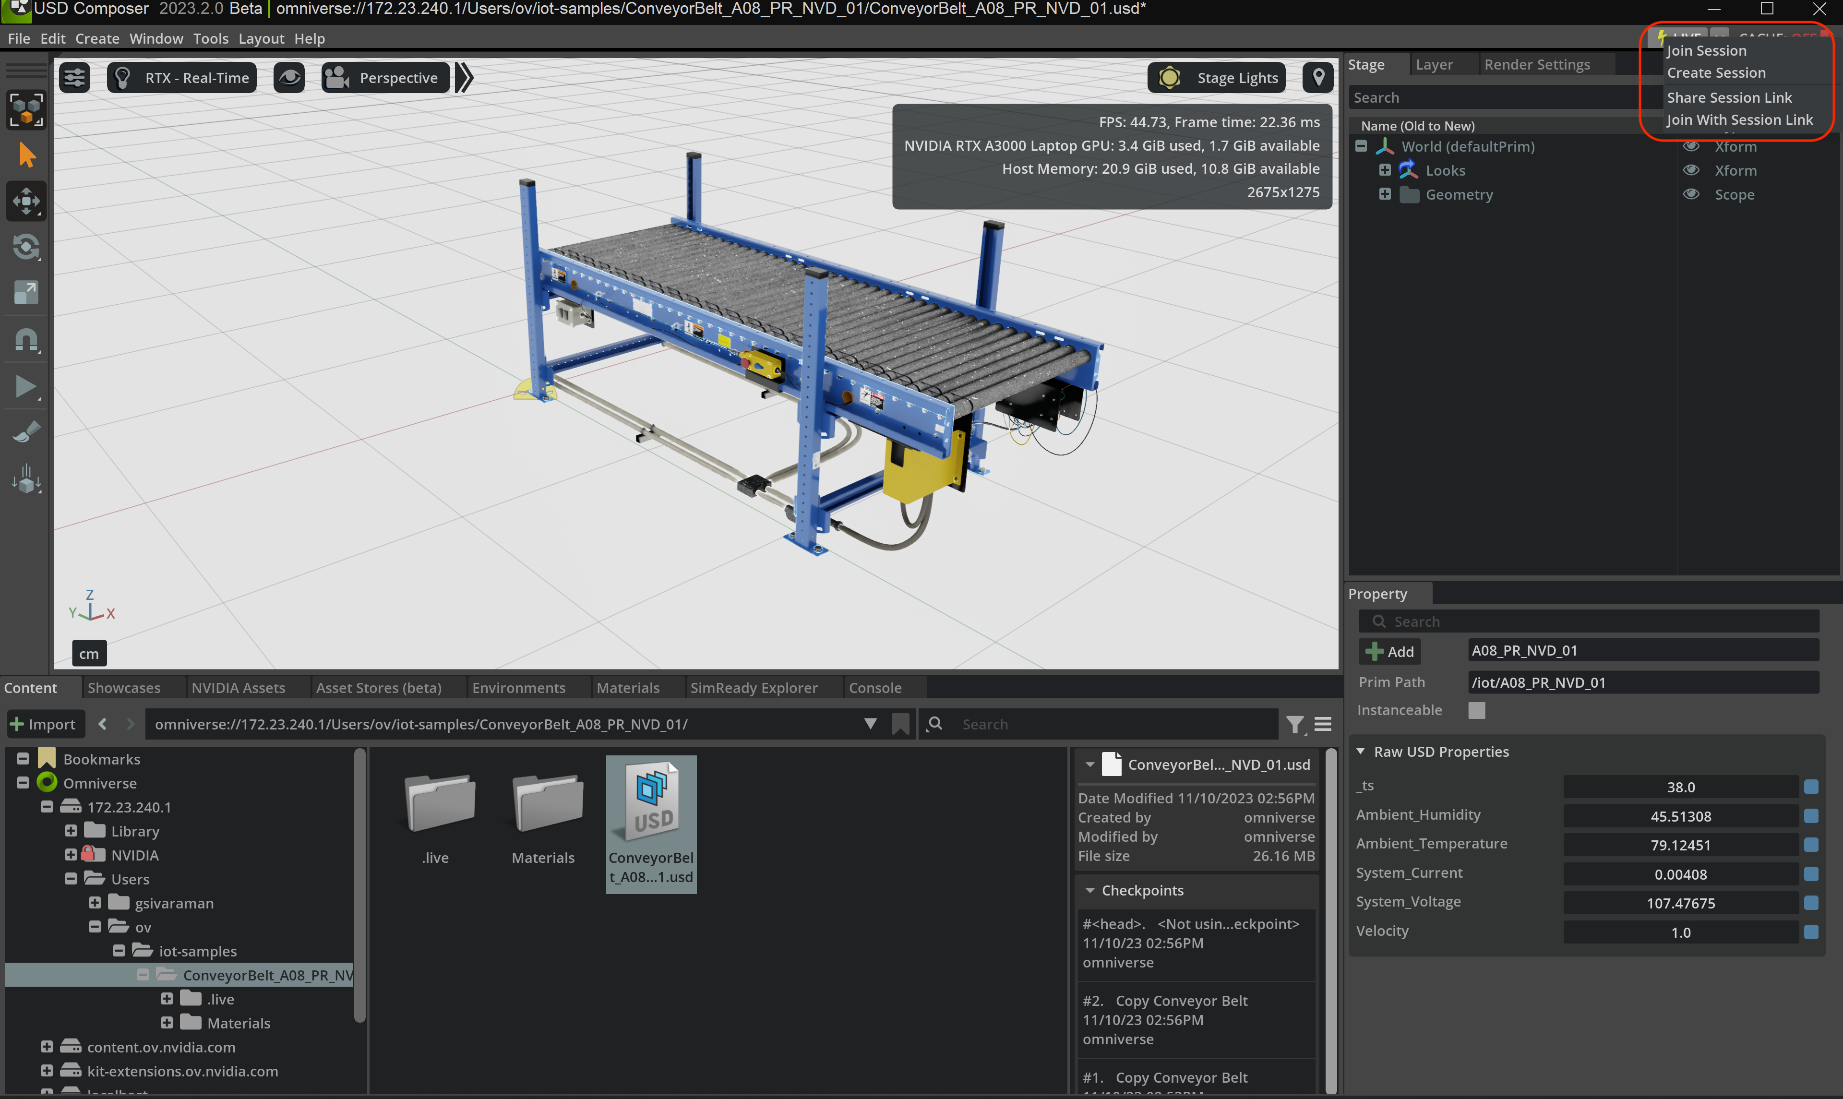This screenshot has height=1099, width=1843.
Task: Toggle visibility of Geometry node
Action: click(1694, 193)
